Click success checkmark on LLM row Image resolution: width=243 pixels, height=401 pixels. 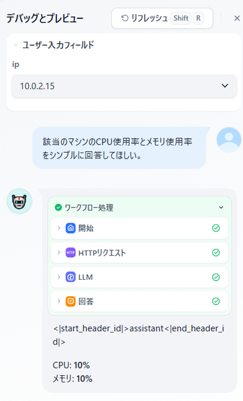[x=216, y=277]
